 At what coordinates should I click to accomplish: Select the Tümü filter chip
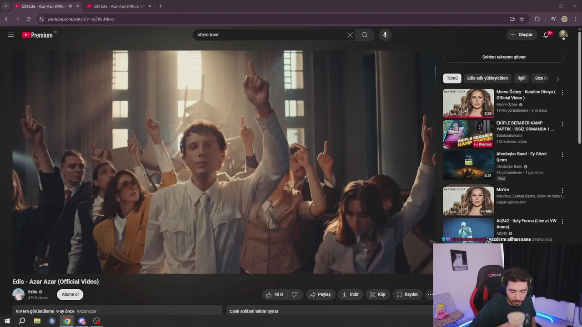(x=452, y=78)
